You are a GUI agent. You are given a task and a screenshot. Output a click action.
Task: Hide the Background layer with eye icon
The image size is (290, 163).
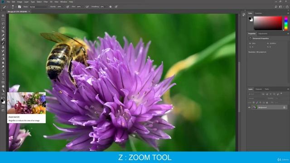(x=249, y=107)
